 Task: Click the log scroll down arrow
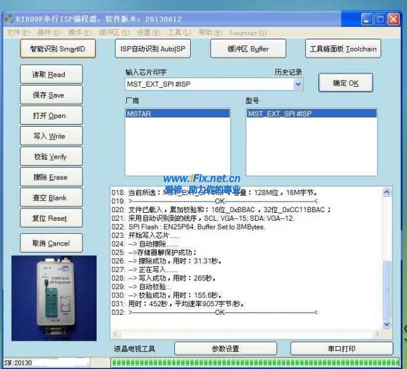[x=387, y=324]
